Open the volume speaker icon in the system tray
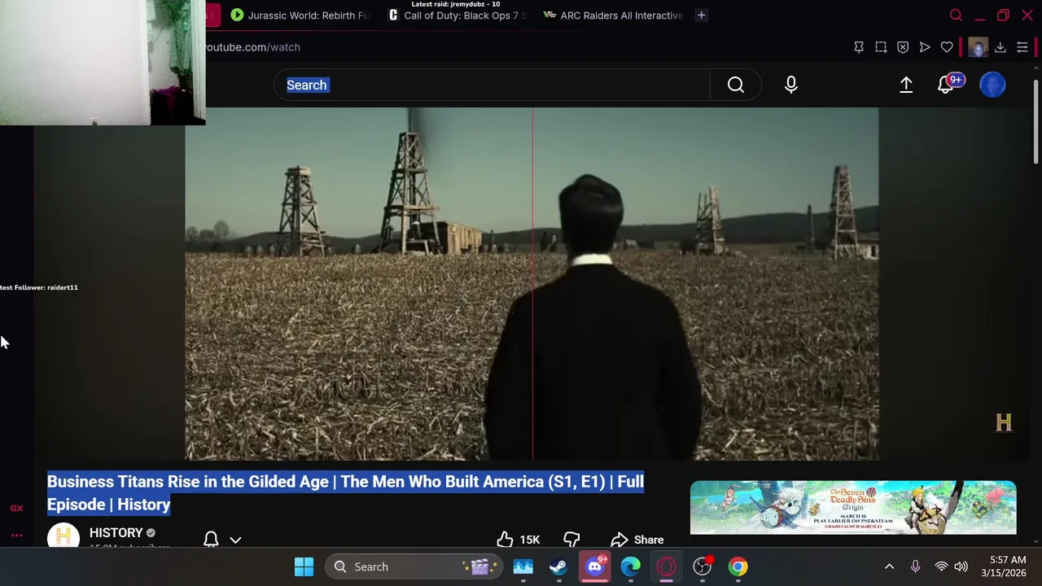Image resolution: width=1042 pixels, height=586 pixels. [x=961, y=566]
